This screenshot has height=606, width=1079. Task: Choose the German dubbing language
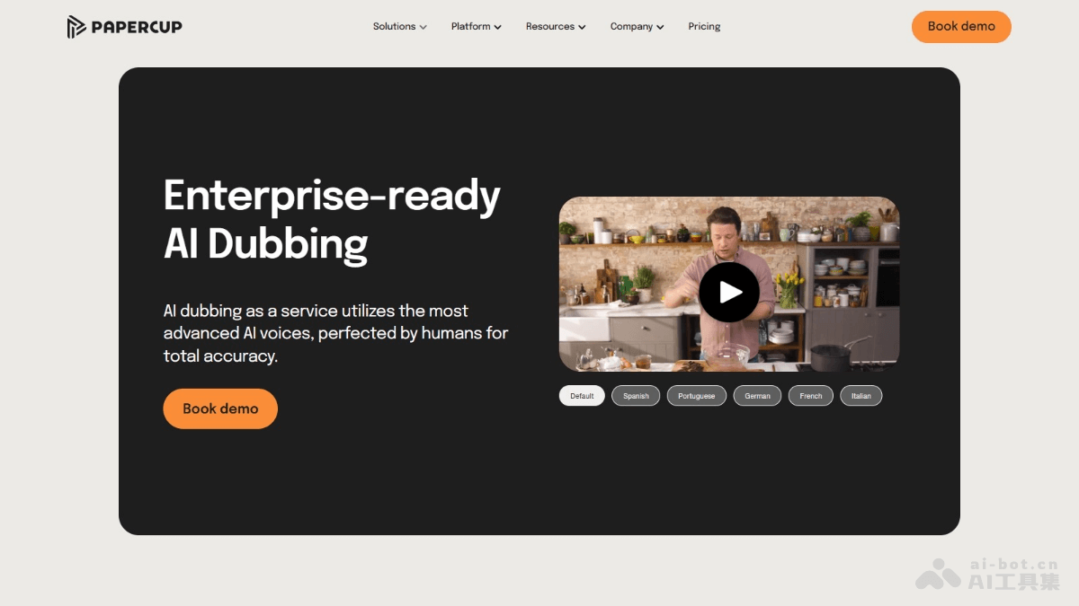click(x=757, y=396)
